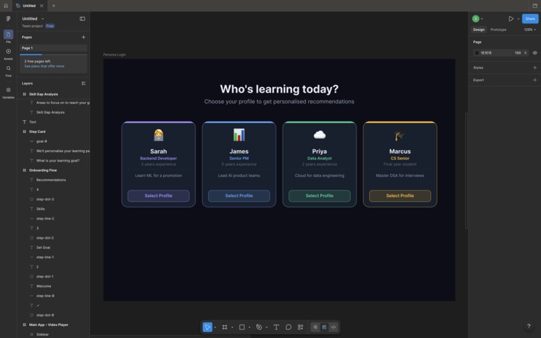Screen dimensions: 541x338
Task: Add an export setting with plus icon
Action: pyautogui.click(x=535, y=80)
